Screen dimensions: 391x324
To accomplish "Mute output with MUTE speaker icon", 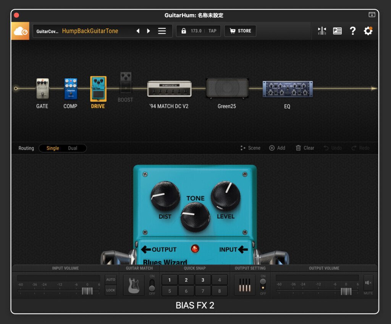I will (368, 283).
